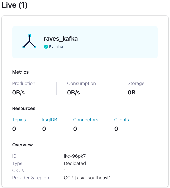170x188 pixels.
Task: Open the Clients resource link
Action: tap(121, 120)
